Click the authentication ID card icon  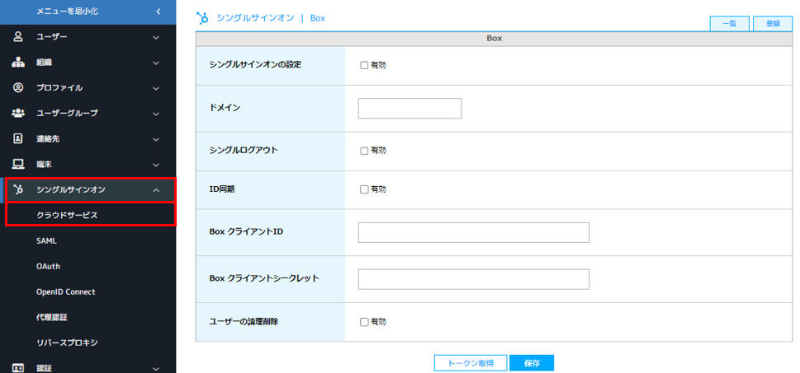(18, 368)
